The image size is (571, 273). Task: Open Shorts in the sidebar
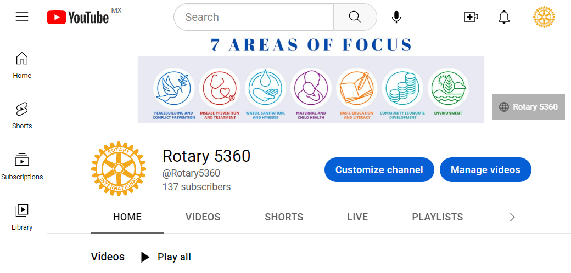(x=22, y=116)
